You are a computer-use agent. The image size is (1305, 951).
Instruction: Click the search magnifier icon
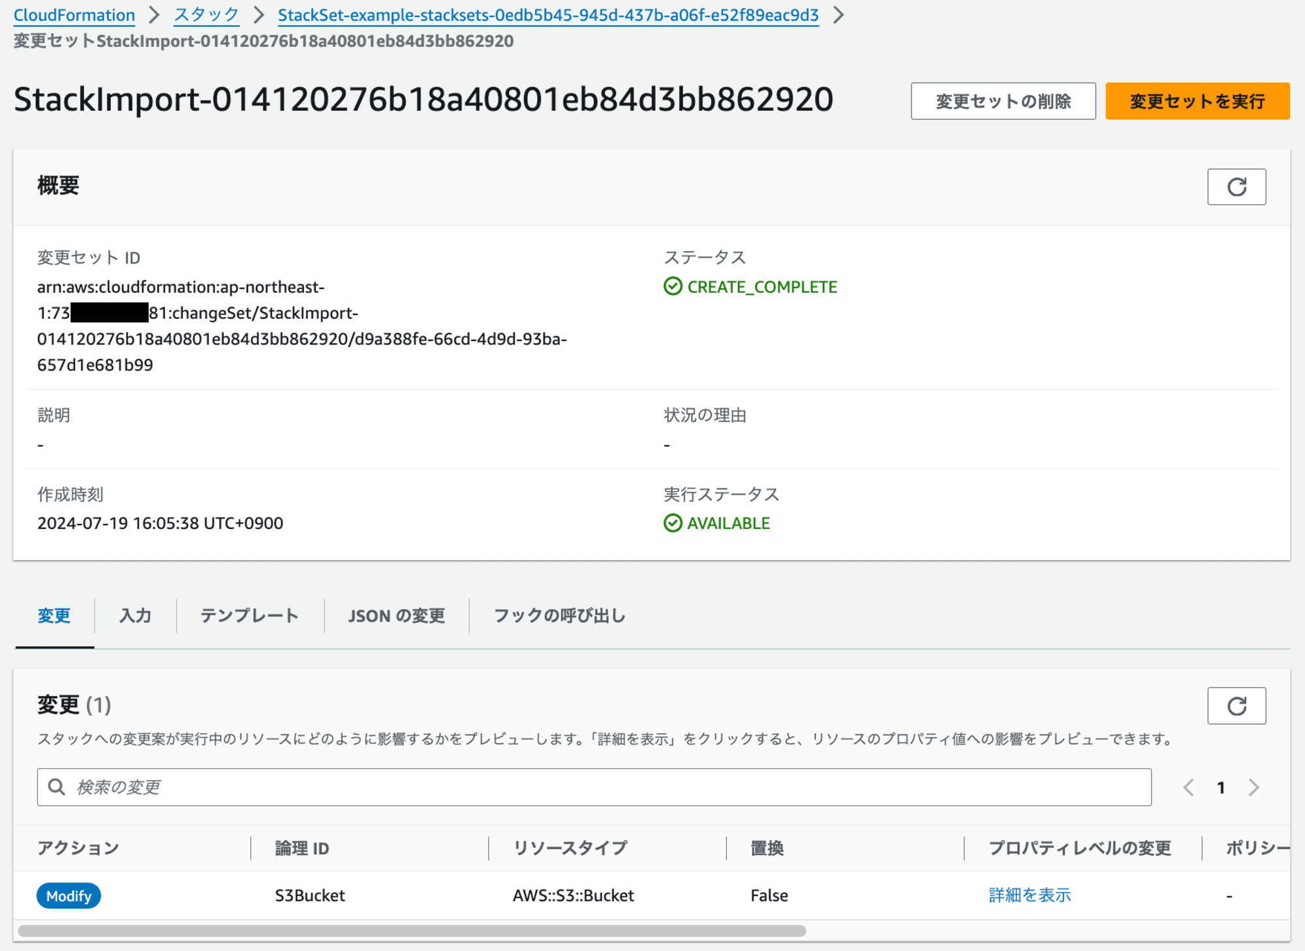[x=57, y=787]
